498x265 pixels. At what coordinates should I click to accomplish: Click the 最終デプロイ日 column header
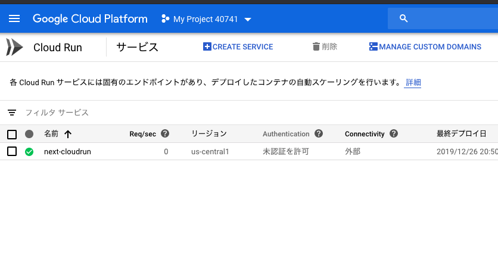460,134
